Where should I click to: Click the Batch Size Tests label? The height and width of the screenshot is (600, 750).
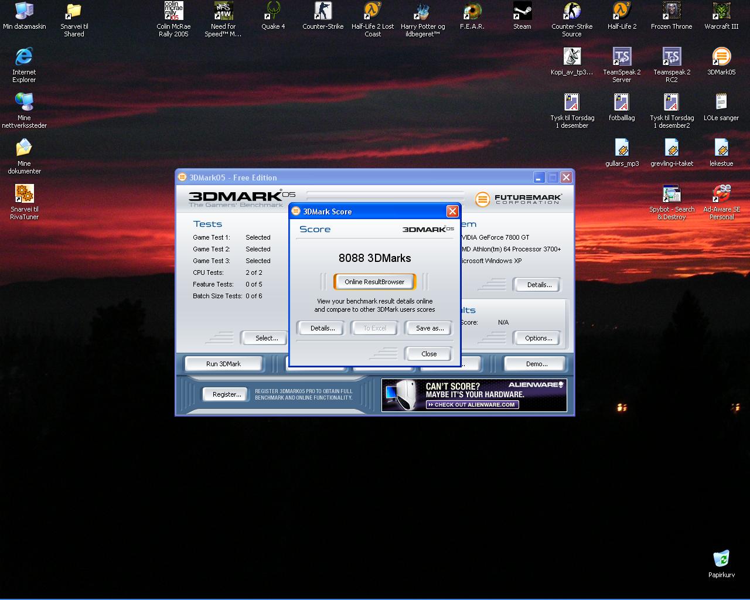[217, 296]
